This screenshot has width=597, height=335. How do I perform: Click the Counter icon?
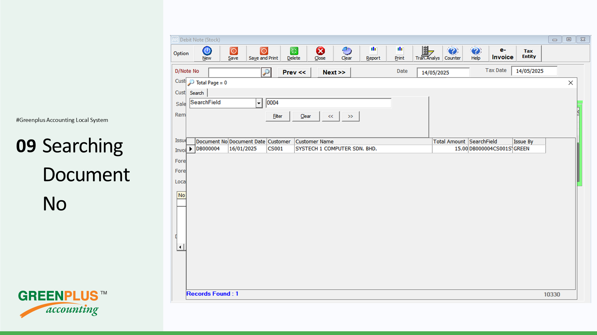coord(452,53)
